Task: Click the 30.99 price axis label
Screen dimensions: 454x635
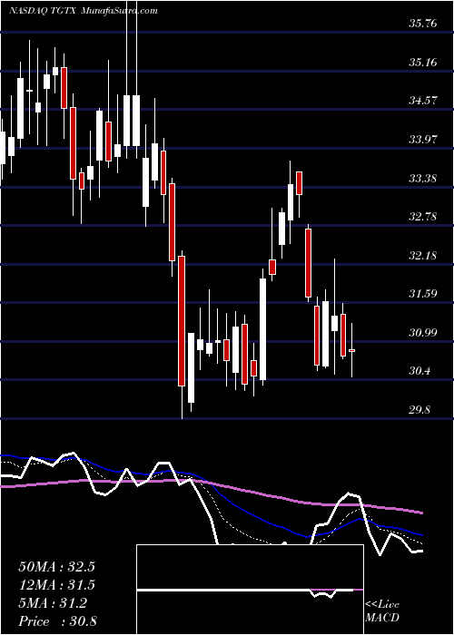Action: tap(423, 333)
